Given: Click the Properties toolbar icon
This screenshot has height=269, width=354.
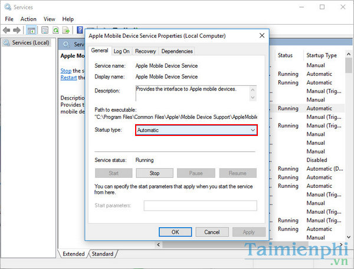Looking at the screenshot, I should pos(45,30).
